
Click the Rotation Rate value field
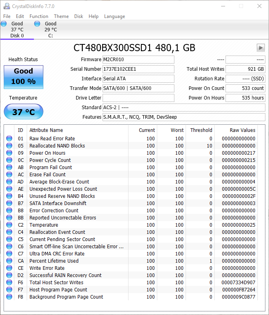coord(245,78)
